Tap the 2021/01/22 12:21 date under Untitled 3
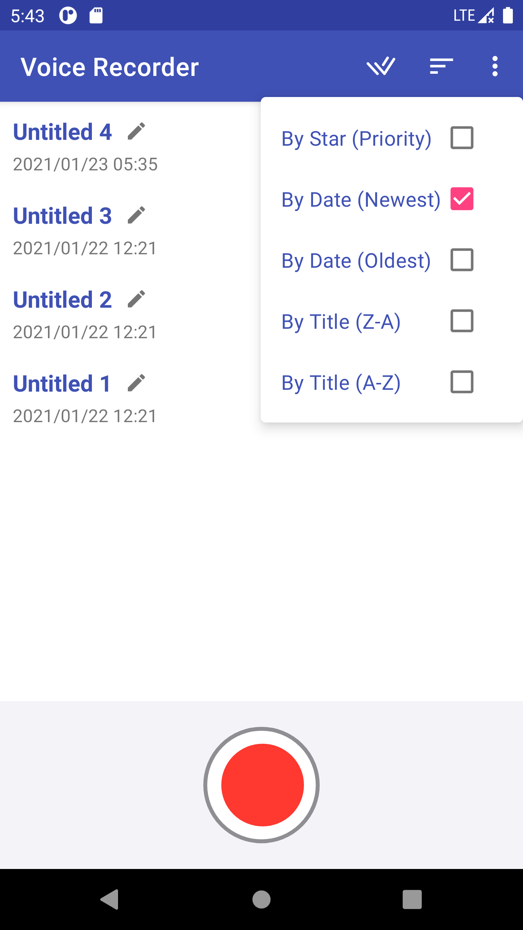 (85, 248)
